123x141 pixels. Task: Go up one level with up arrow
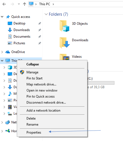click(25, 4)
